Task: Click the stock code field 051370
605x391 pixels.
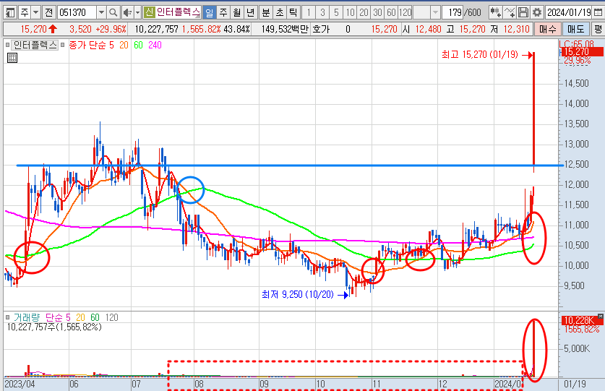Action: click(77, 13)
